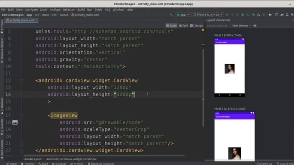The image size is (294, 165).
Task: Open the AVD Manager icon
Action: [287, 15]
